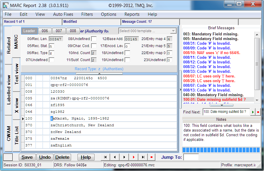Click the blue progress bar under Notes

(221, 150)
